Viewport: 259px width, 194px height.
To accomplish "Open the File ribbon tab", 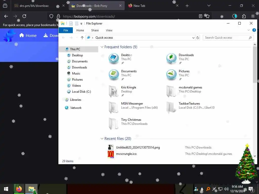I will [66, 30].
